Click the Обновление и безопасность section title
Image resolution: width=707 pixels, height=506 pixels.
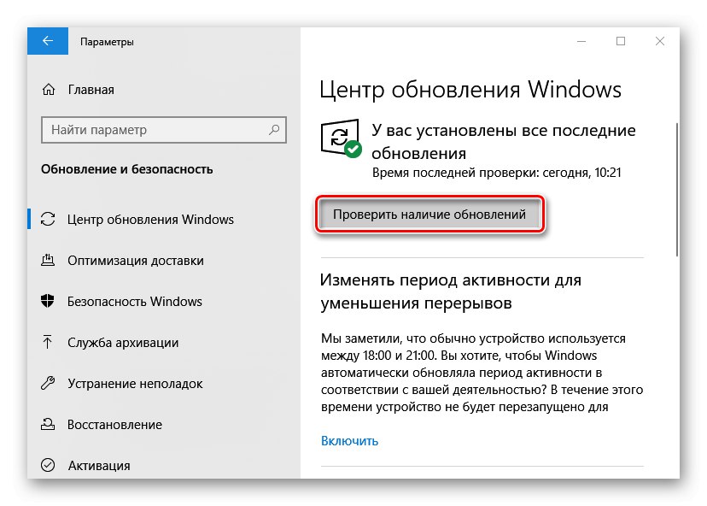[126, 169]
